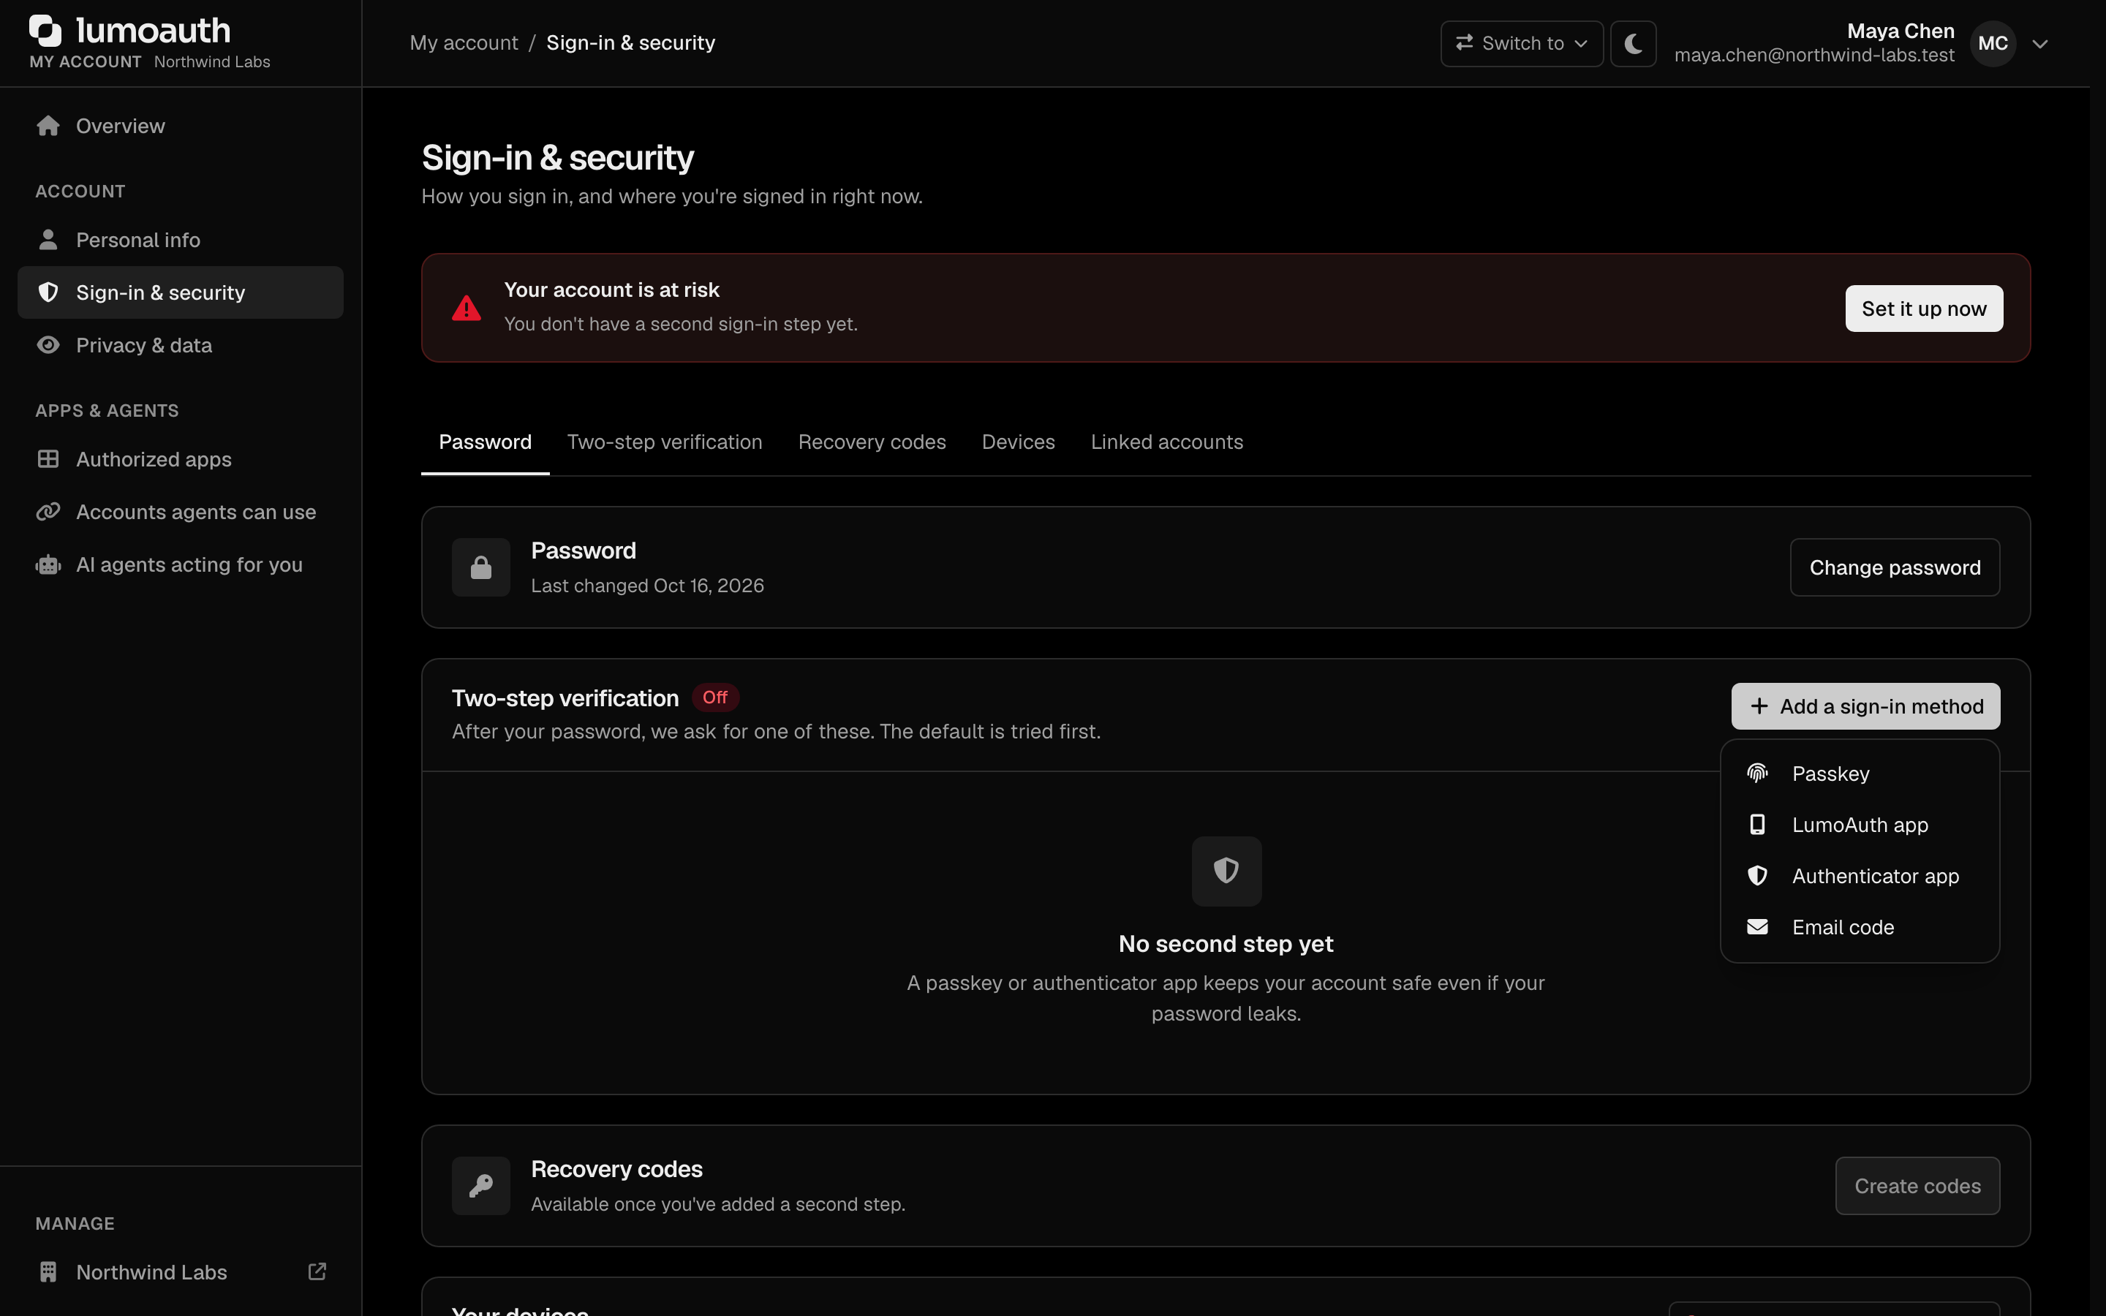
Task: Switch to Recovery codes tab
Action: pyautogui.click(x=872, y=442)
